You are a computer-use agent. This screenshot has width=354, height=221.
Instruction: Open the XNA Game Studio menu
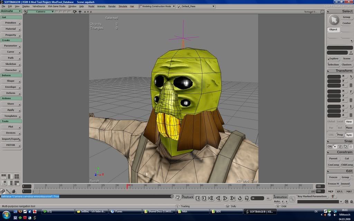(x=56, y=6)
